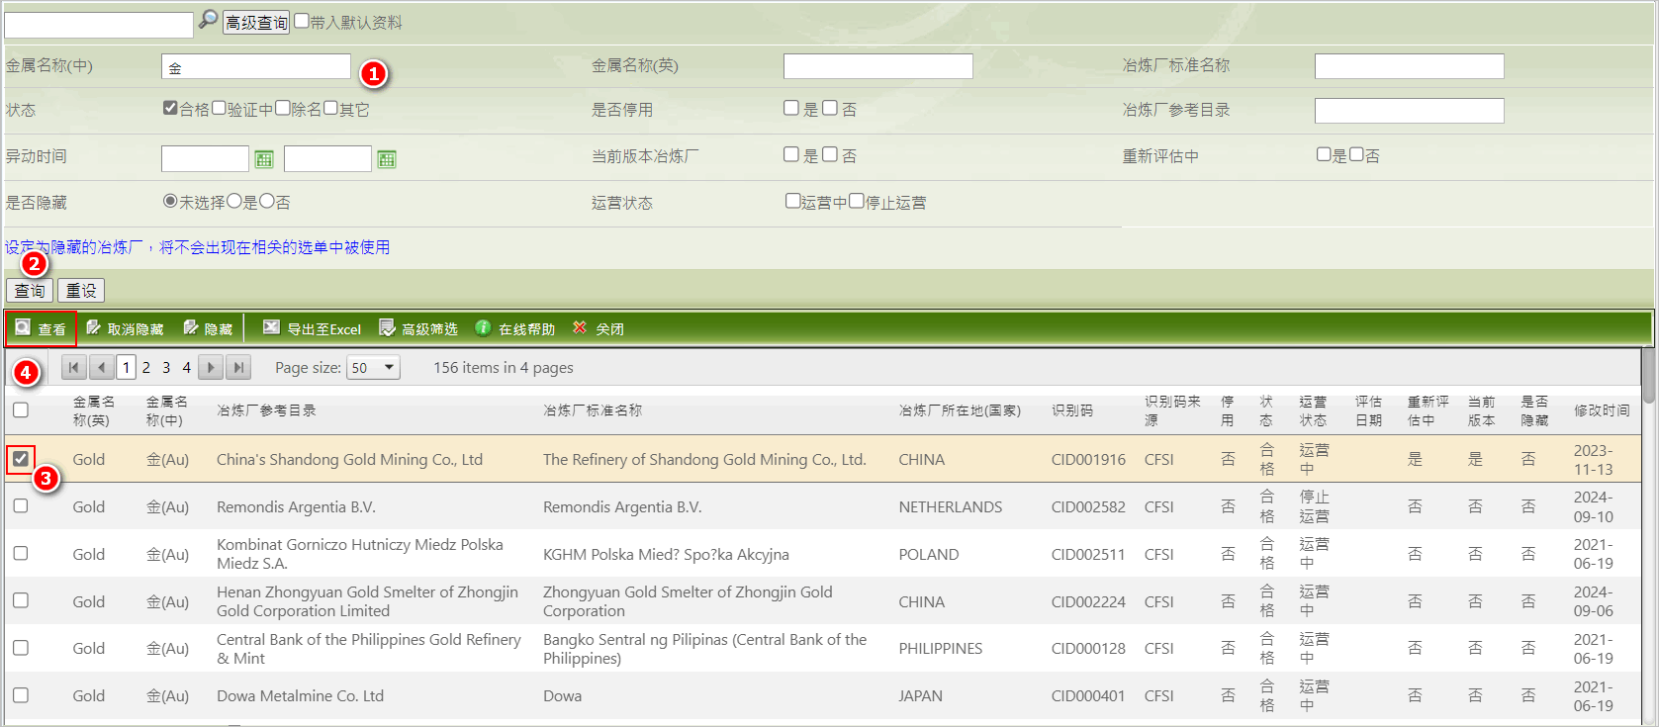This screenshot has width=1659, height=727.
Task: Check 是 for 是否停用
Action: tap(791, 108)
